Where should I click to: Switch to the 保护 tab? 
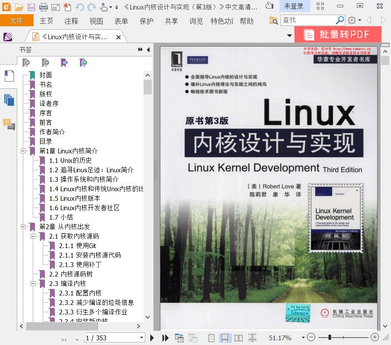coord(147,21)
